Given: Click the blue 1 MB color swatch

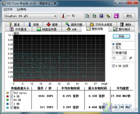Looking at the screenshot, I should [8, 104].
